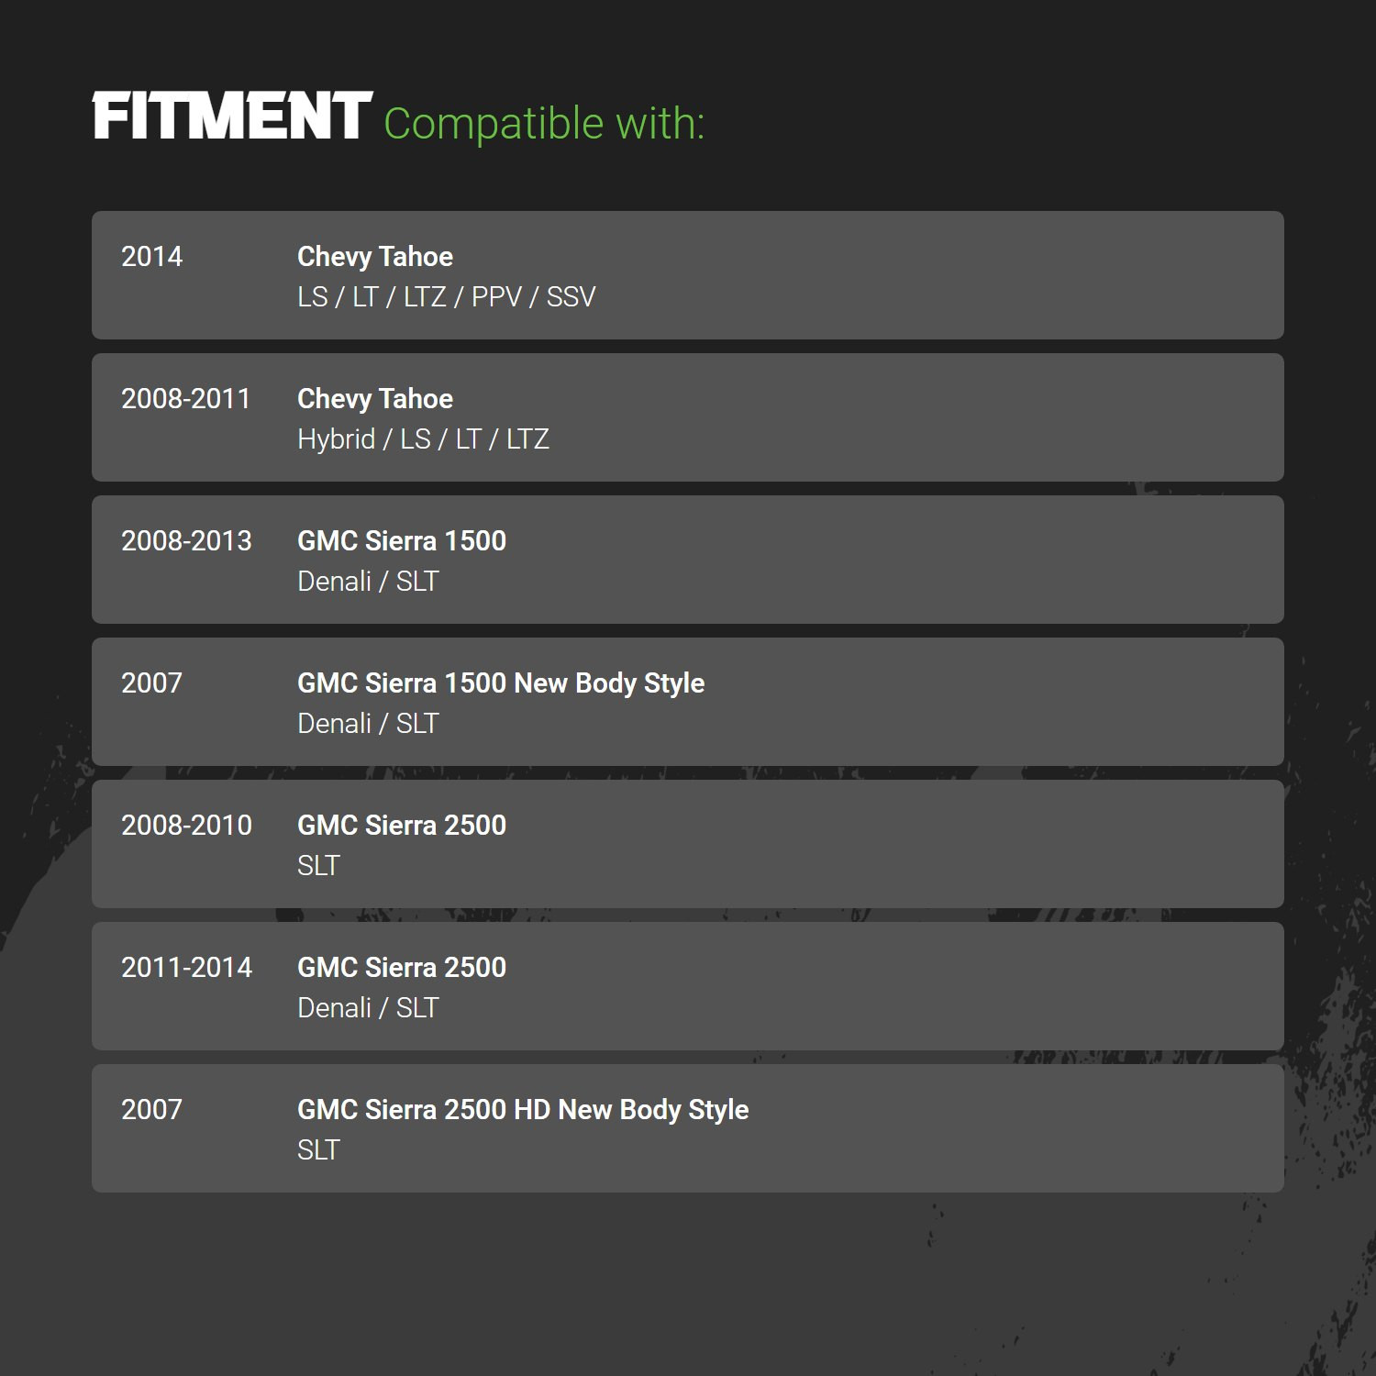
Task: Click the SLT trim under 2008-2010 Sierra 2500
Action: coord(318,866)
